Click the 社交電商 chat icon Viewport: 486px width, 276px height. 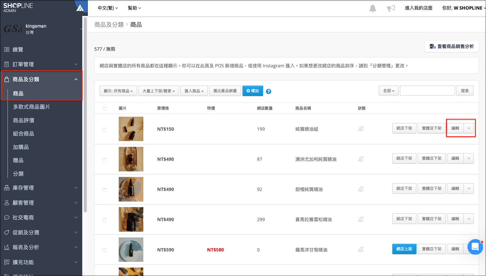coord(7,217)
